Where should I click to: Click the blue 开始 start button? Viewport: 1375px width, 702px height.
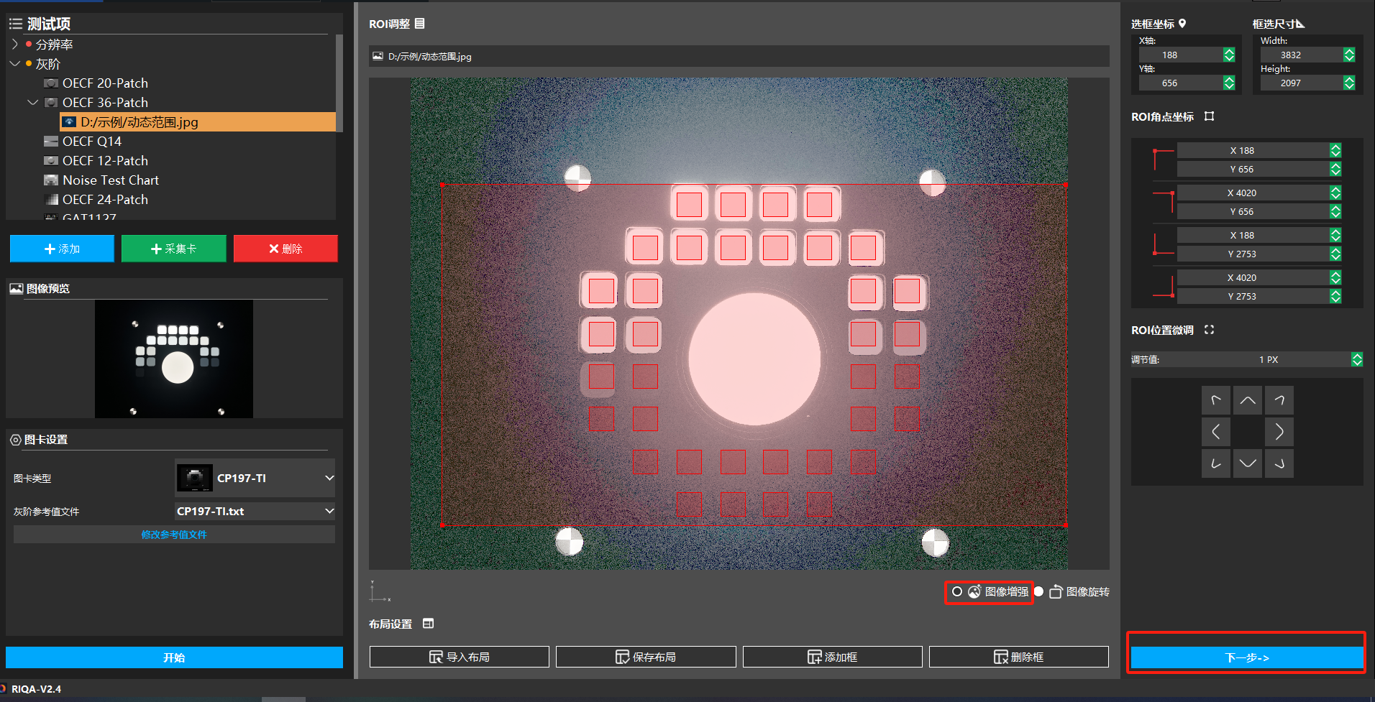pos(174,657)
